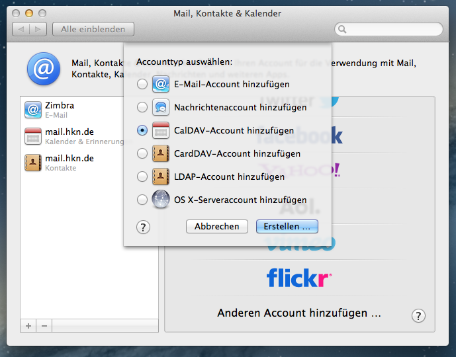Choose the Nachrichtenaccount hinzufügen option
The image size is (456, 357).
coord(142,107)
